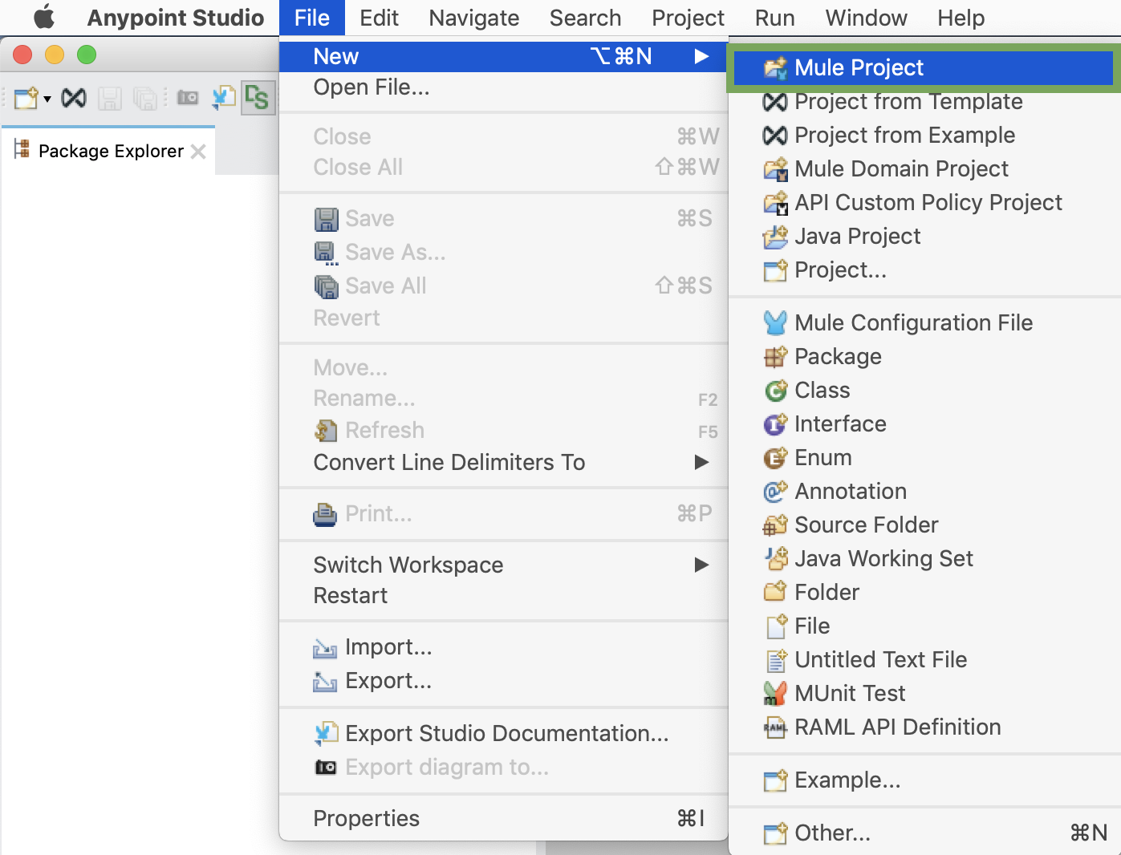Click the Source Folder icon

click(774, 525)
